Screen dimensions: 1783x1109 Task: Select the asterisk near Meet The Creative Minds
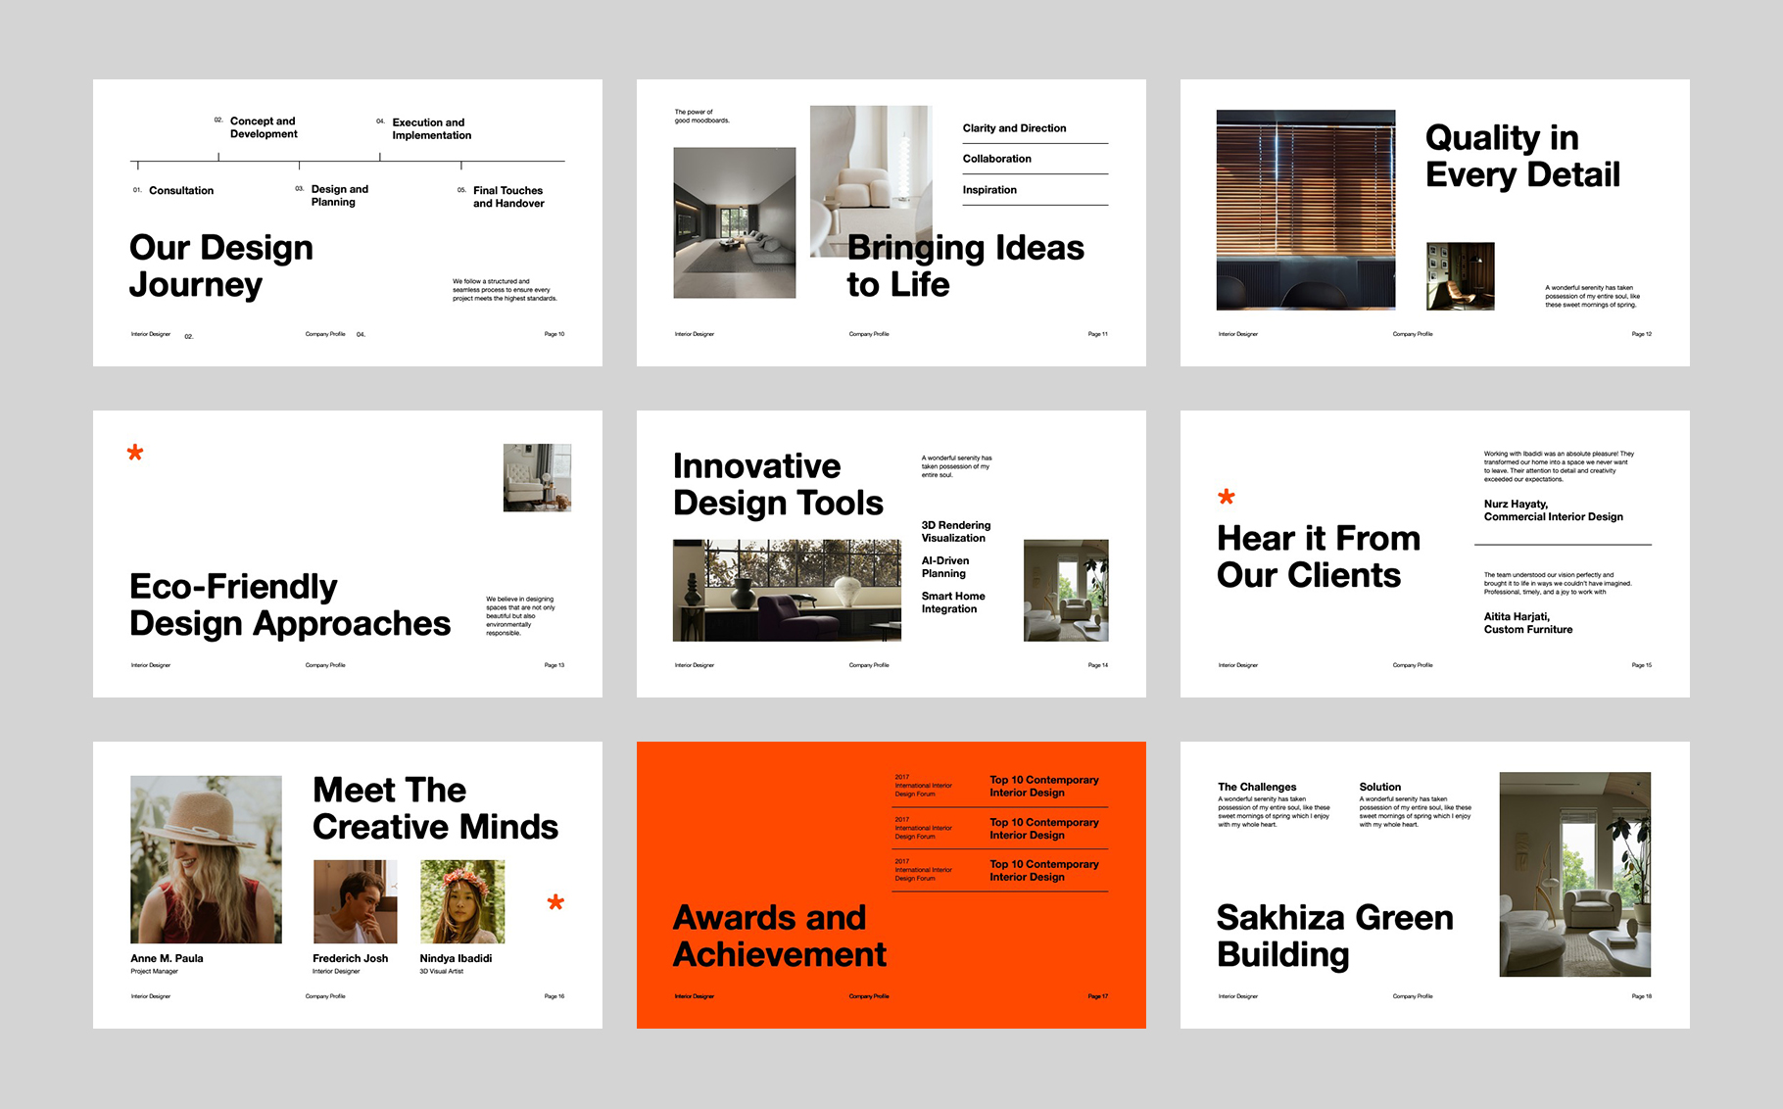click(555, 905)
